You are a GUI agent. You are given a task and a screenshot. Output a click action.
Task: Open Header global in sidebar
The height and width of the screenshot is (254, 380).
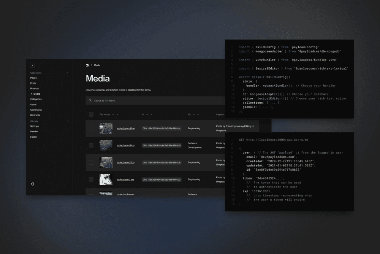tap(34, 132)
